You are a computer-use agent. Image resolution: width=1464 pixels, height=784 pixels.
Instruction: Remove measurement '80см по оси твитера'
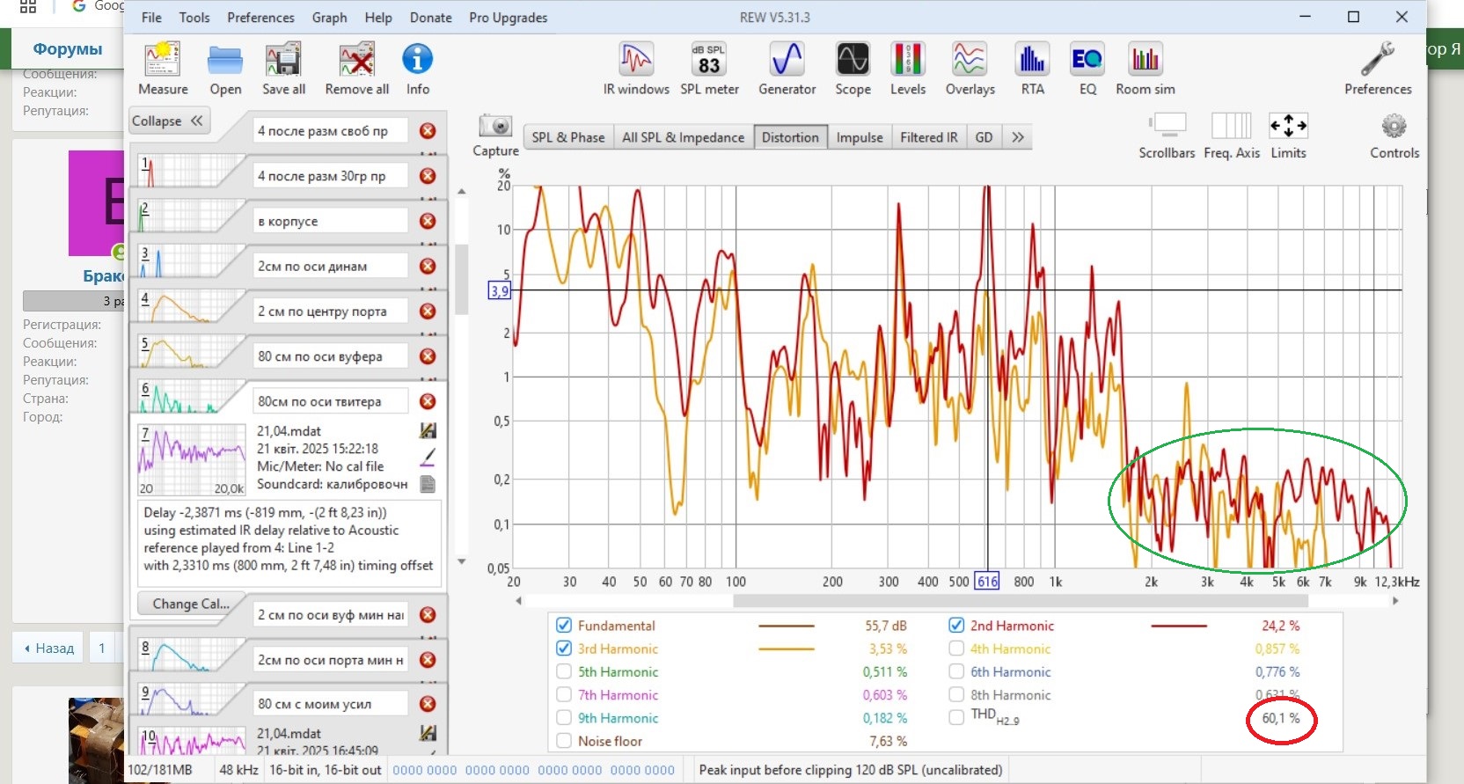coord(428,401)
